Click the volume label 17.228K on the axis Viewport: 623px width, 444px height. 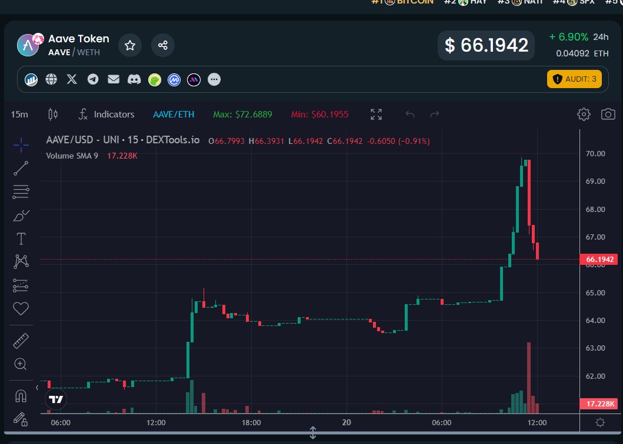click(599, 404)
